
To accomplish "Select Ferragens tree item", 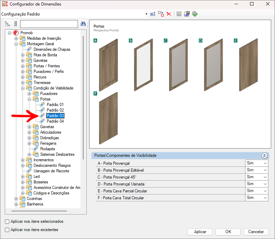I will (x=48, y=143).
